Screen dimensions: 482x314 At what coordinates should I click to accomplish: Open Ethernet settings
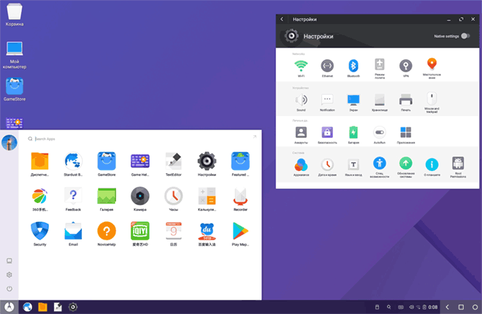pos(327,68)
